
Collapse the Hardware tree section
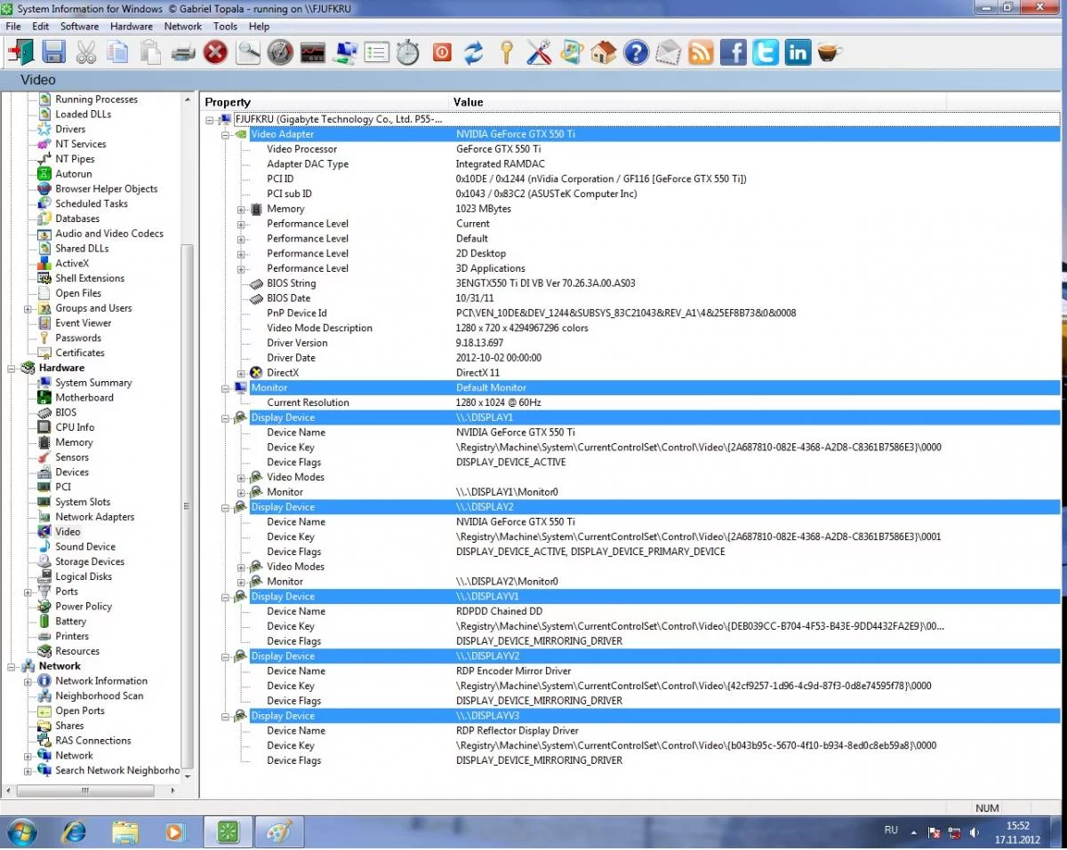click(x=12, y=368)
